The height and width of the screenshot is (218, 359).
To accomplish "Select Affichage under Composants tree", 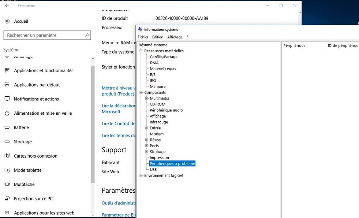I will 158,116.
